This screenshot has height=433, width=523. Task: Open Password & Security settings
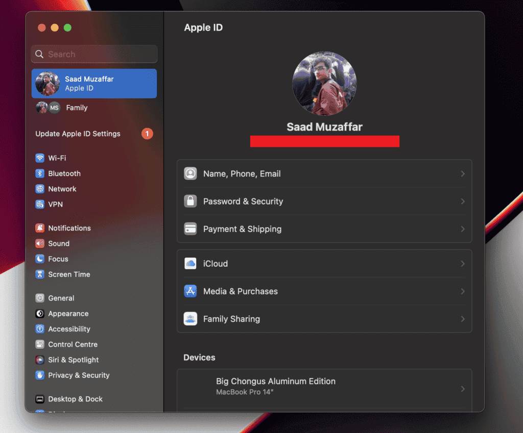pos(243,201)
